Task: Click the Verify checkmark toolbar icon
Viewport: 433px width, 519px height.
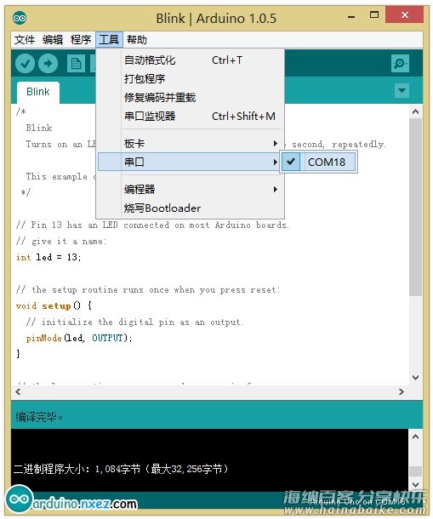Action: [x=25, y=63]
